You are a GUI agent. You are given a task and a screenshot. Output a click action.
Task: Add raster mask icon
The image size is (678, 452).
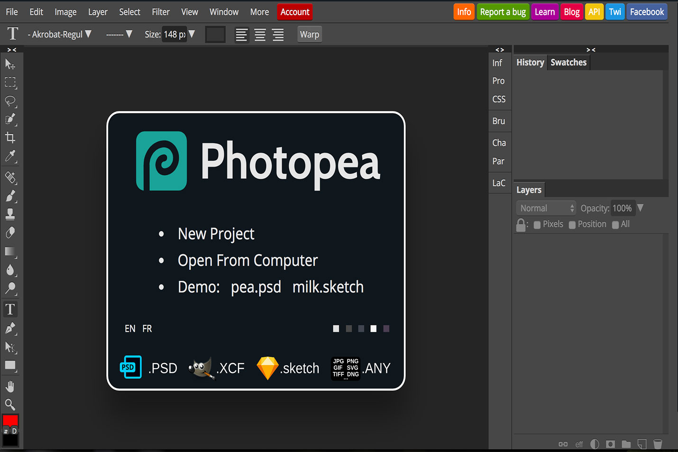(x=610, y=444)
